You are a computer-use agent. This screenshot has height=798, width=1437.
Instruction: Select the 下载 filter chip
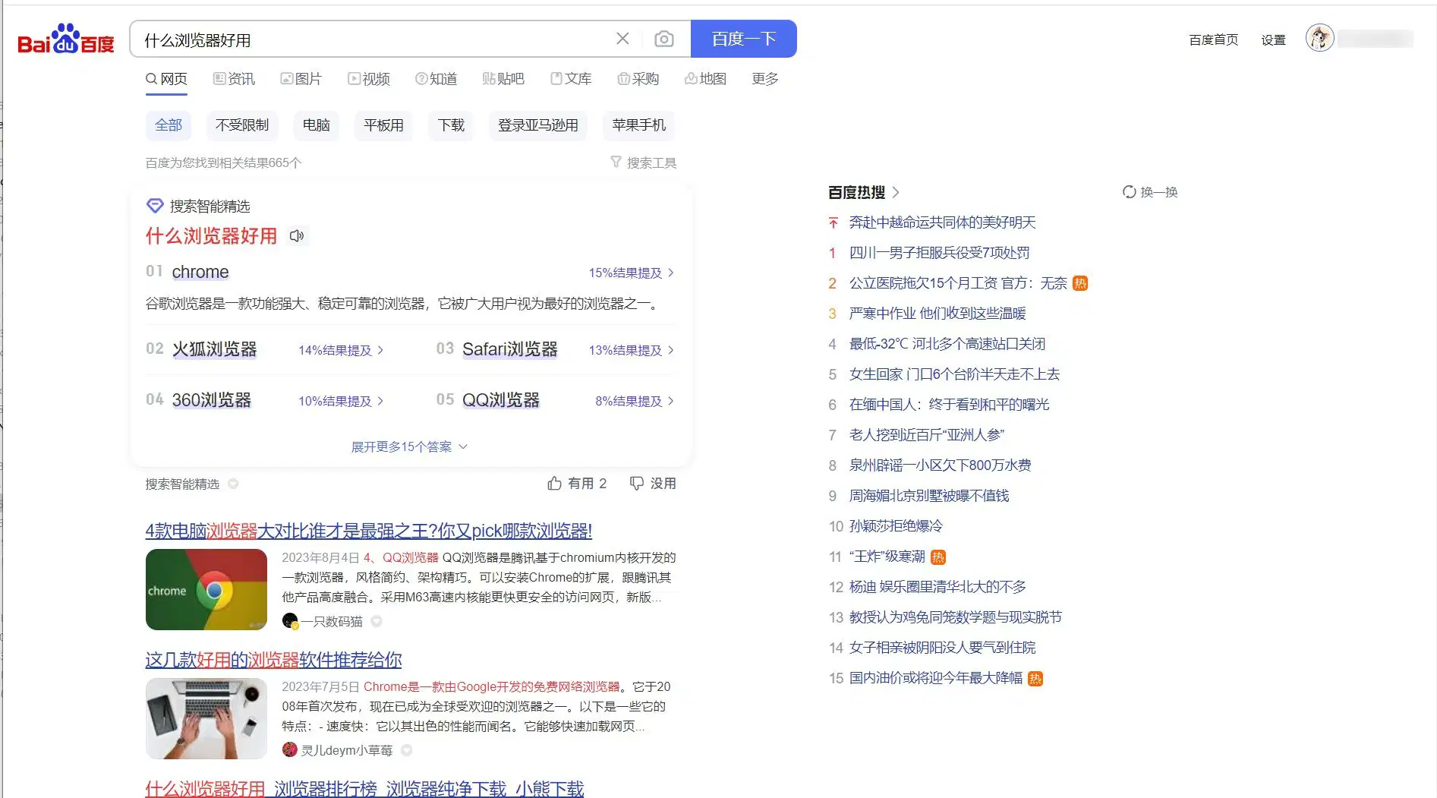point(451,125)
